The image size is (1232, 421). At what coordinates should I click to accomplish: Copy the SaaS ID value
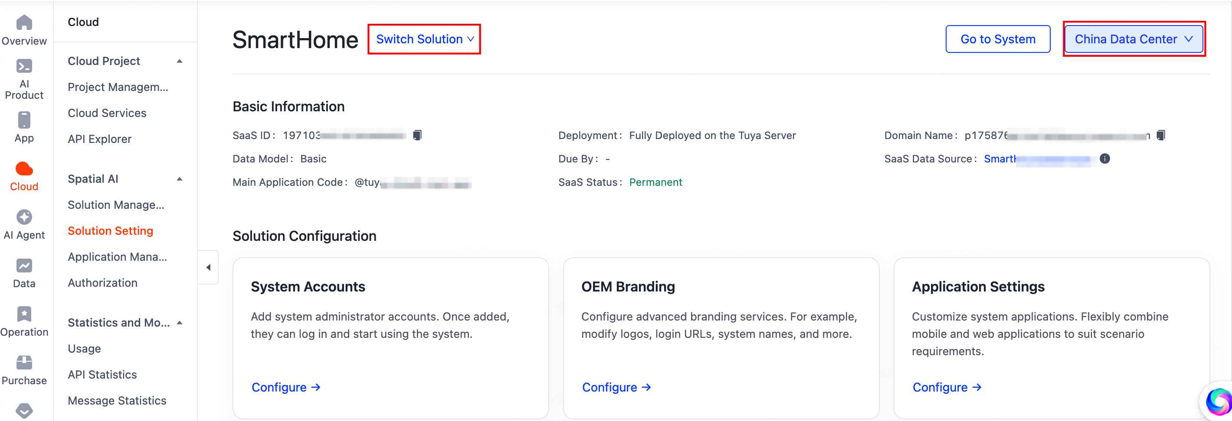[x=416, y=135]
